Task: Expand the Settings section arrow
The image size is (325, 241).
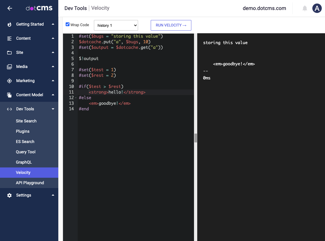Action: 53,195
